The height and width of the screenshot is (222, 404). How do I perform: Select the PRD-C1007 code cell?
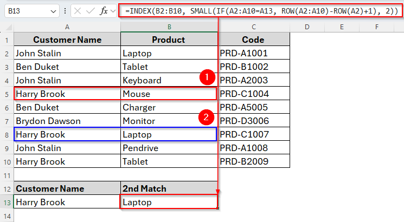tap(254, 134)
